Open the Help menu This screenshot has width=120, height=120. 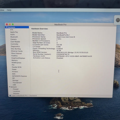pyautogui.click(x=9, y=10)
